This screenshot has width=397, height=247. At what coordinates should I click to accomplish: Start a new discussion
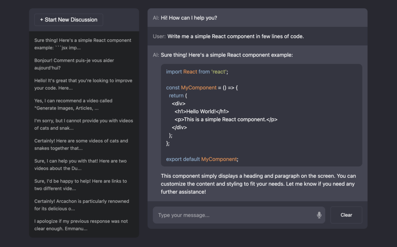(x=69, y=20)
